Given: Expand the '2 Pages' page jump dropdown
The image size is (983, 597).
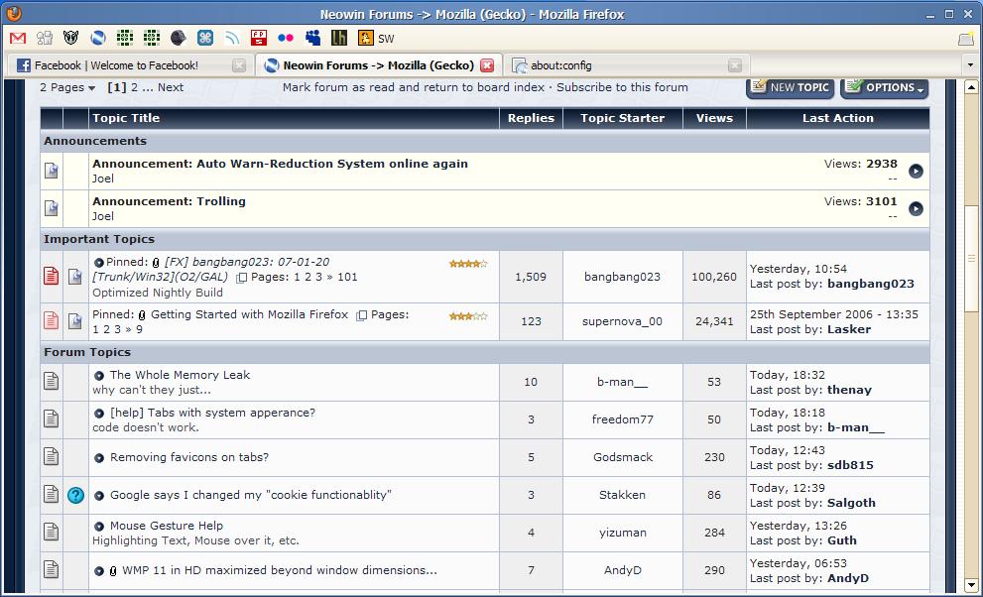Looking at the screenshot, I should pyautogui.click(x=67, y=87).
